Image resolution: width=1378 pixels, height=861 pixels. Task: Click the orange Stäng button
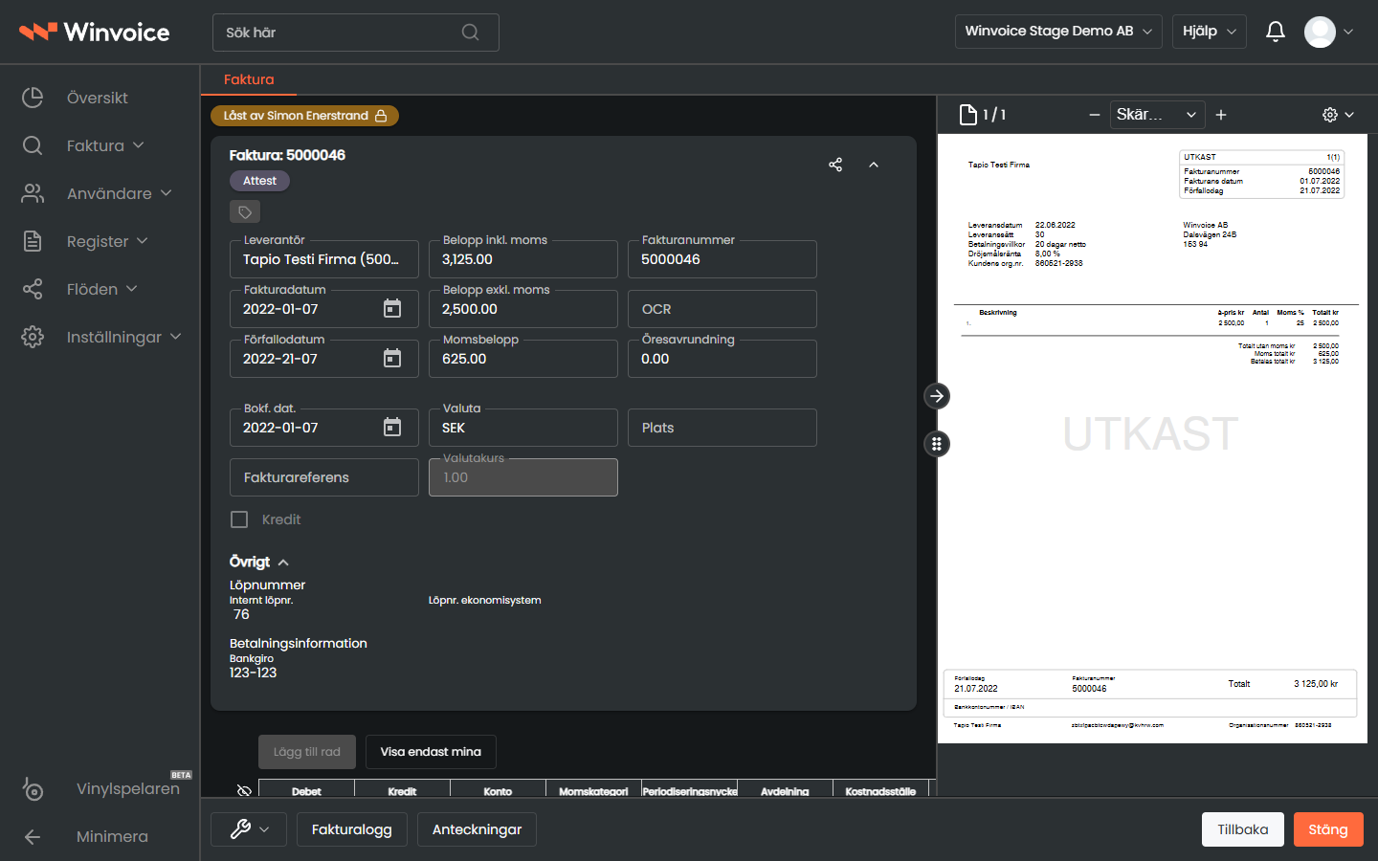pyautogui.click(x=1328, y=829)
